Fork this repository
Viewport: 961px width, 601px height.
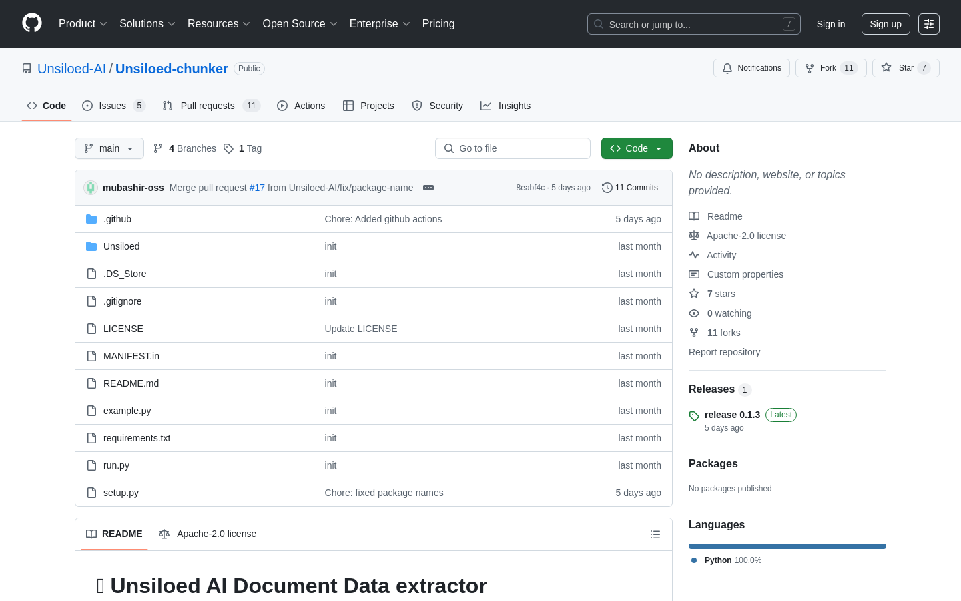tap(831, 68)
